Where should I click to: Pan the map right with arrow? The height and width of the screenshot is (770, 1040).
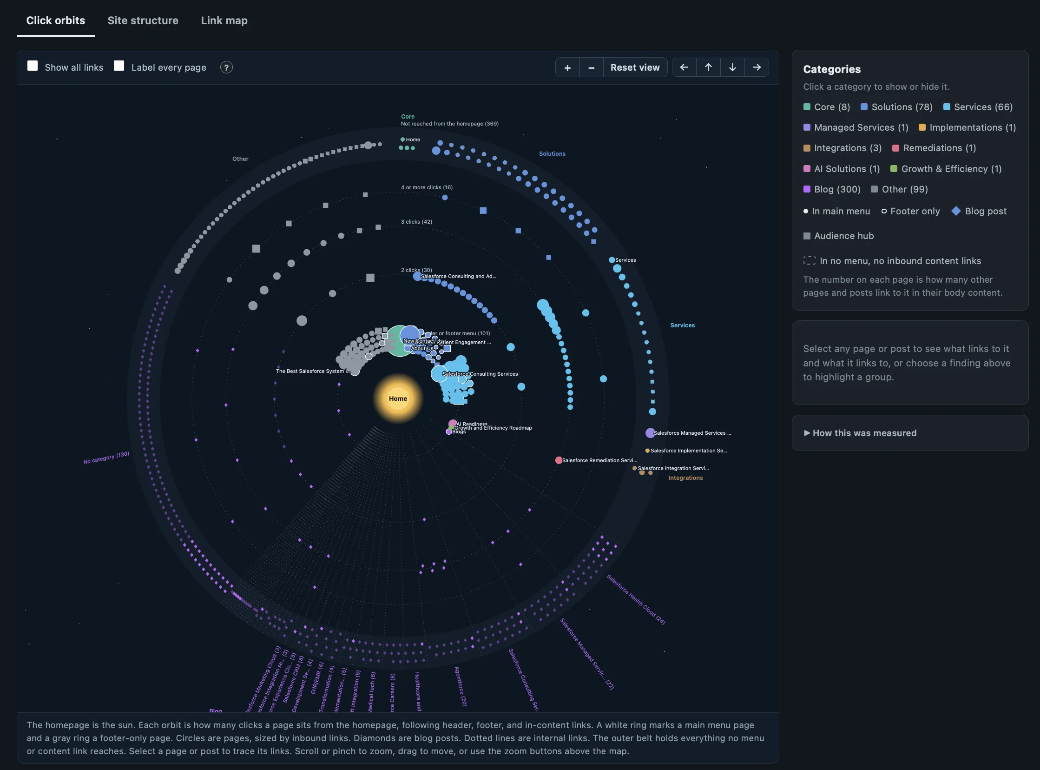point(757,67)
